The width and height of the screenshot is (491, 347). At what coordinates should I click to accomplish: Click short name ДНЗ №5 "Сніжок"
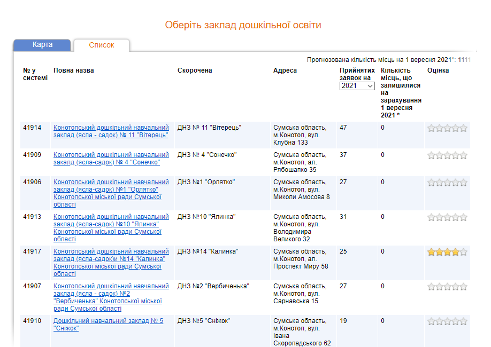click(x=204, y=321)
